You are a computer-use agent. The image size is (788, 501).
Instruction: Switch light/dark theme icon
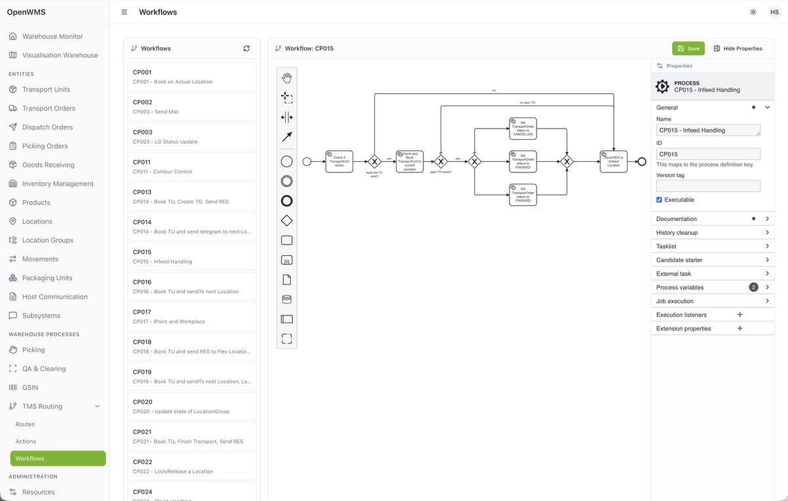point(753,12)
